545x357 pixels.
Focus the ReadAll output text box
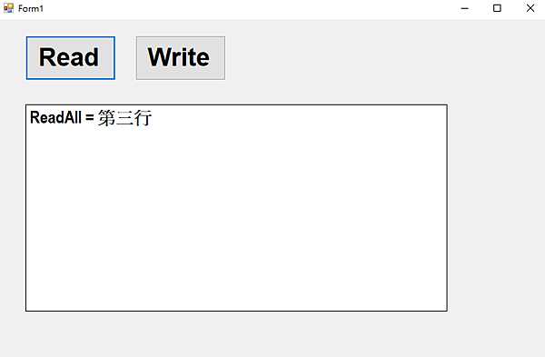[x=236, y=208]
